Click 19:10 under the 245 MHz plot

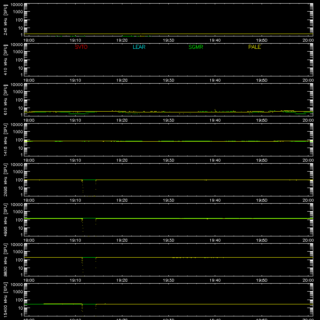(76, 40)
